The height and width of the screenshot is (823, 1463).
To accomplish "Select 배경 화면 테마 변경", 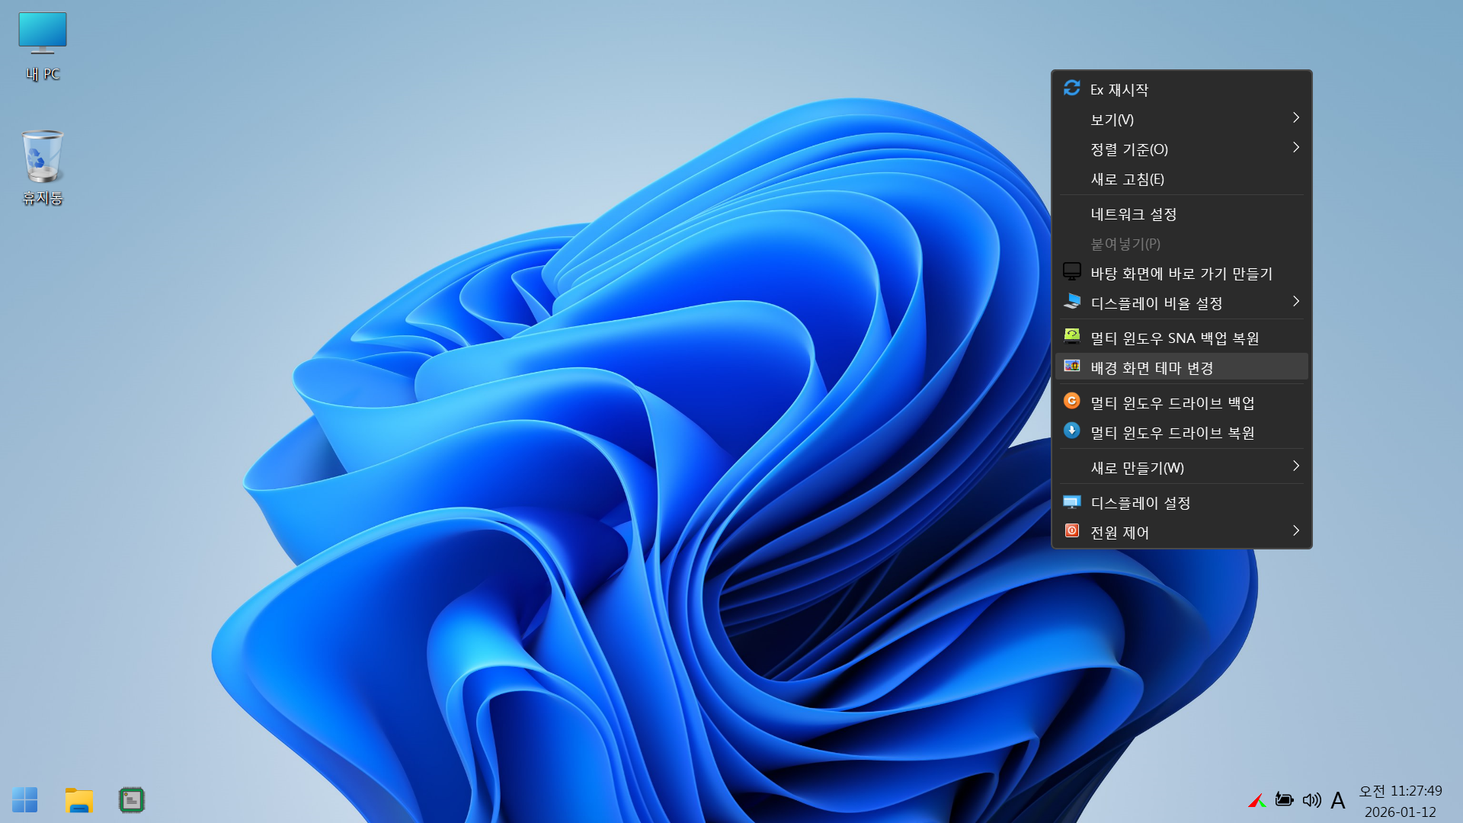I will pos(1151,368).
